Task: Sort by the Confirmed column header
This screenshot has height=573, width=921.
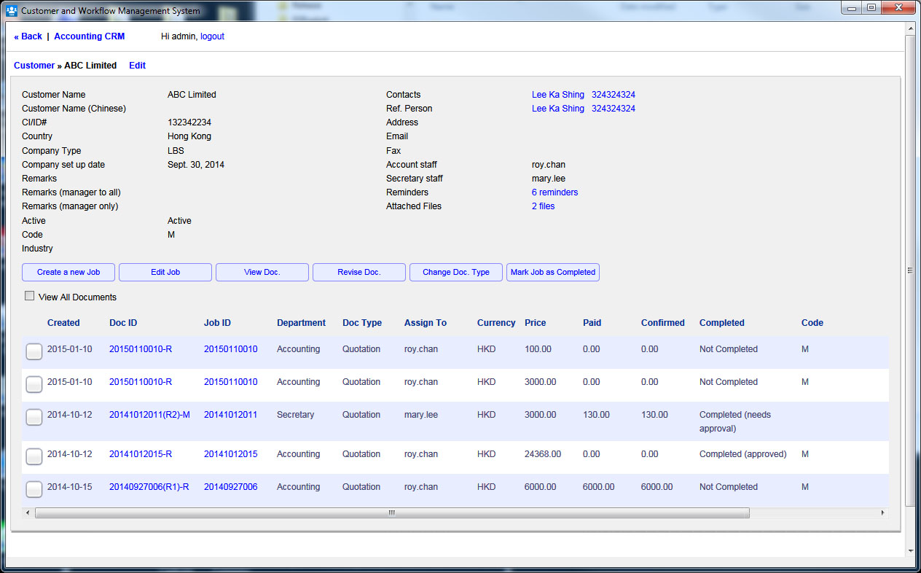Action: (x=663, y=323)
